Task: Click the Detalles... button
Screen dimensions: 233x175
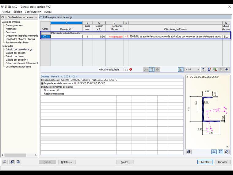Action: pyautogui.click(x=67, y=162)
